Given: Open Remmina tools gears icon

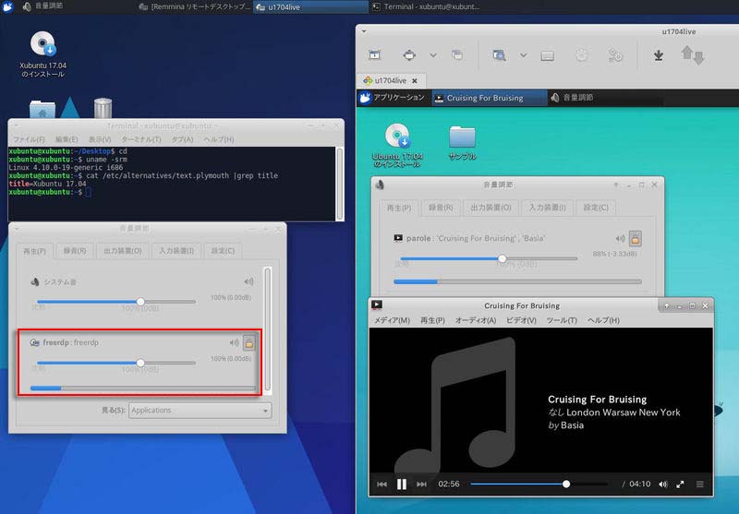Looking at the screenshot, I should point(615,55).
